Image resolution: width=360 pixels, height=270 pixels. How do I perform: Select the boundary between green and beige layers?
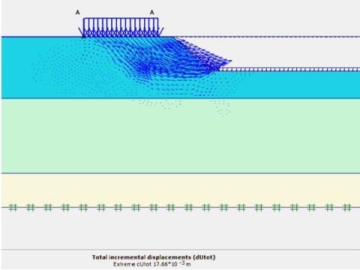[x=181, y=173]
